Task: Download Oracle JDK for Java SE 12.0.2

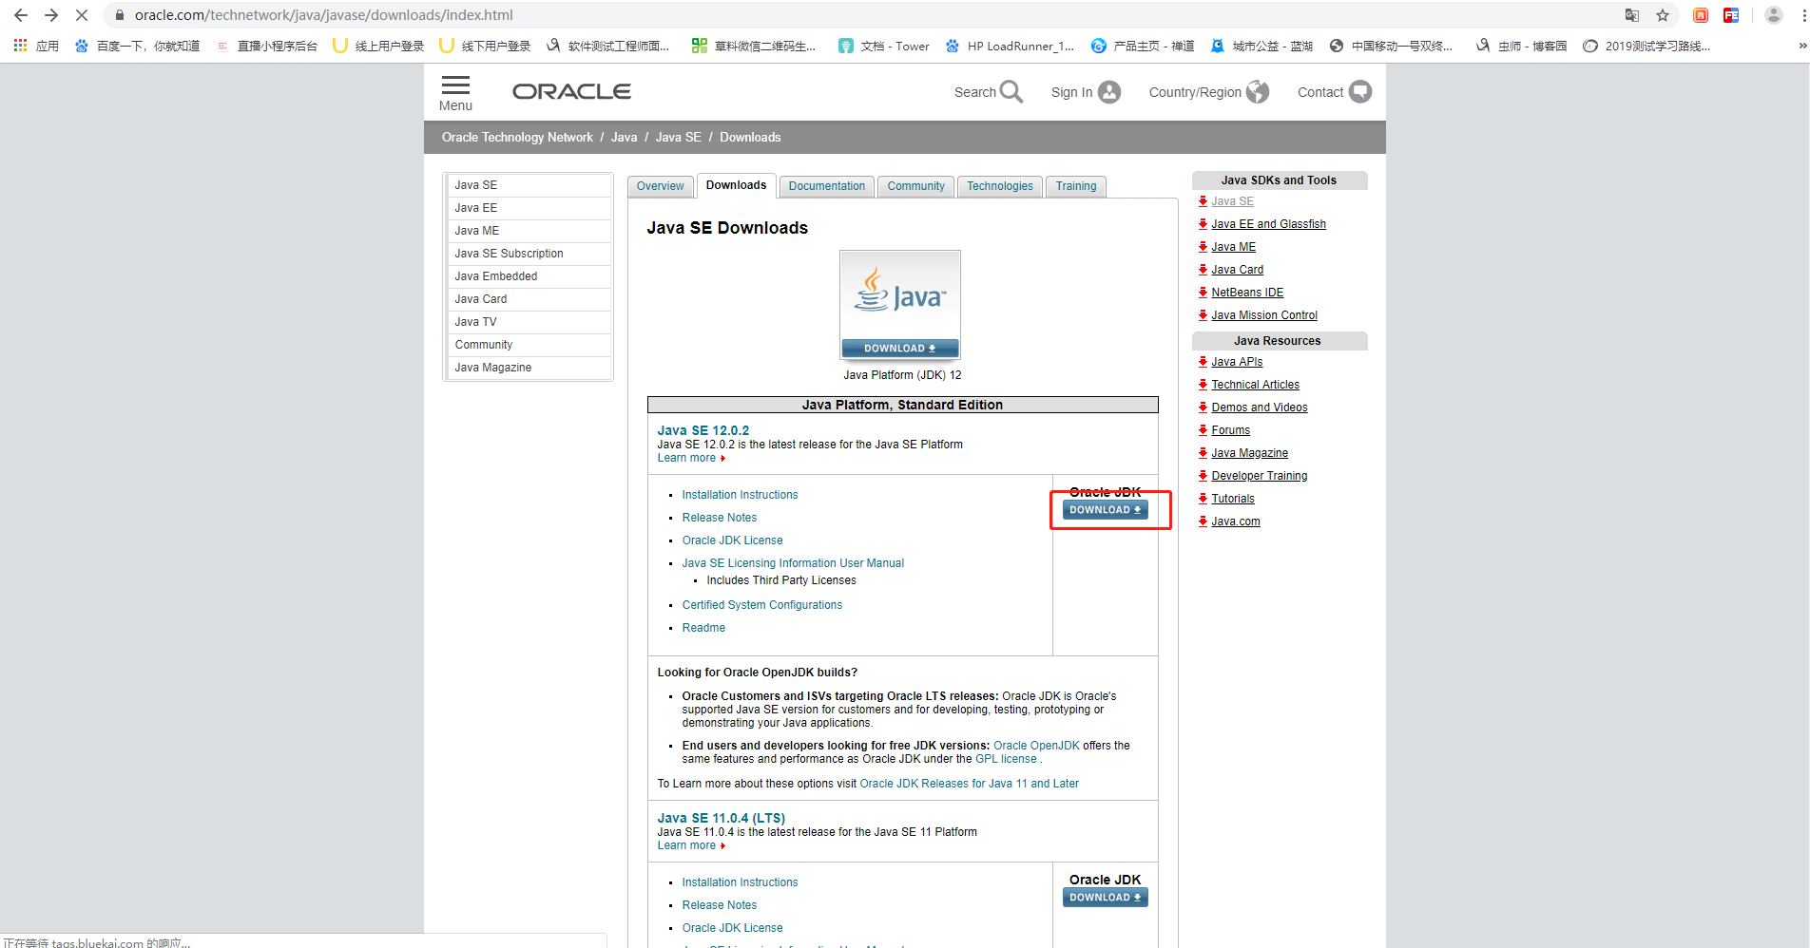Action: point(1105,510)
